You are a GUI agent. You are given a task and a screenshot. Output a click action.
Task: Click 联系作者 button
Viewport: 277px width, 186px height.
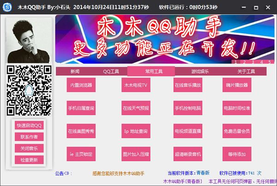coord(29,137)
